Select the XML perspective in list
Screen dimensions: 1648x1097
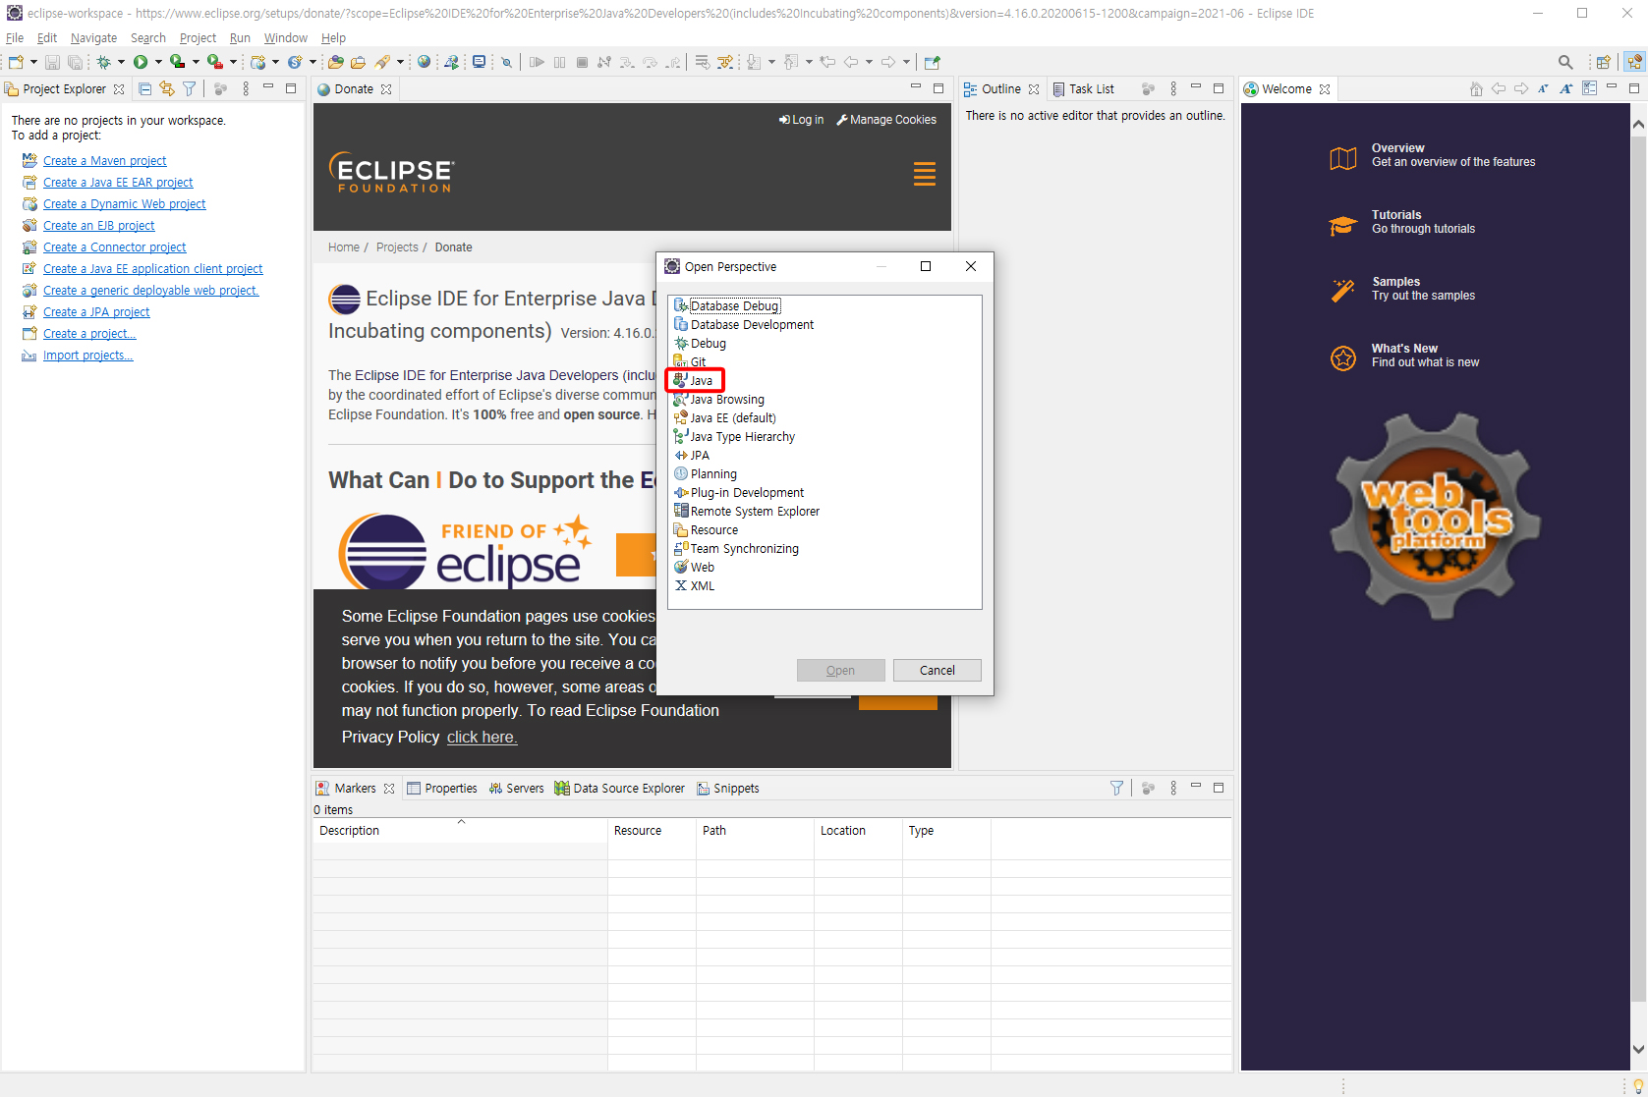tap(695, 585)
